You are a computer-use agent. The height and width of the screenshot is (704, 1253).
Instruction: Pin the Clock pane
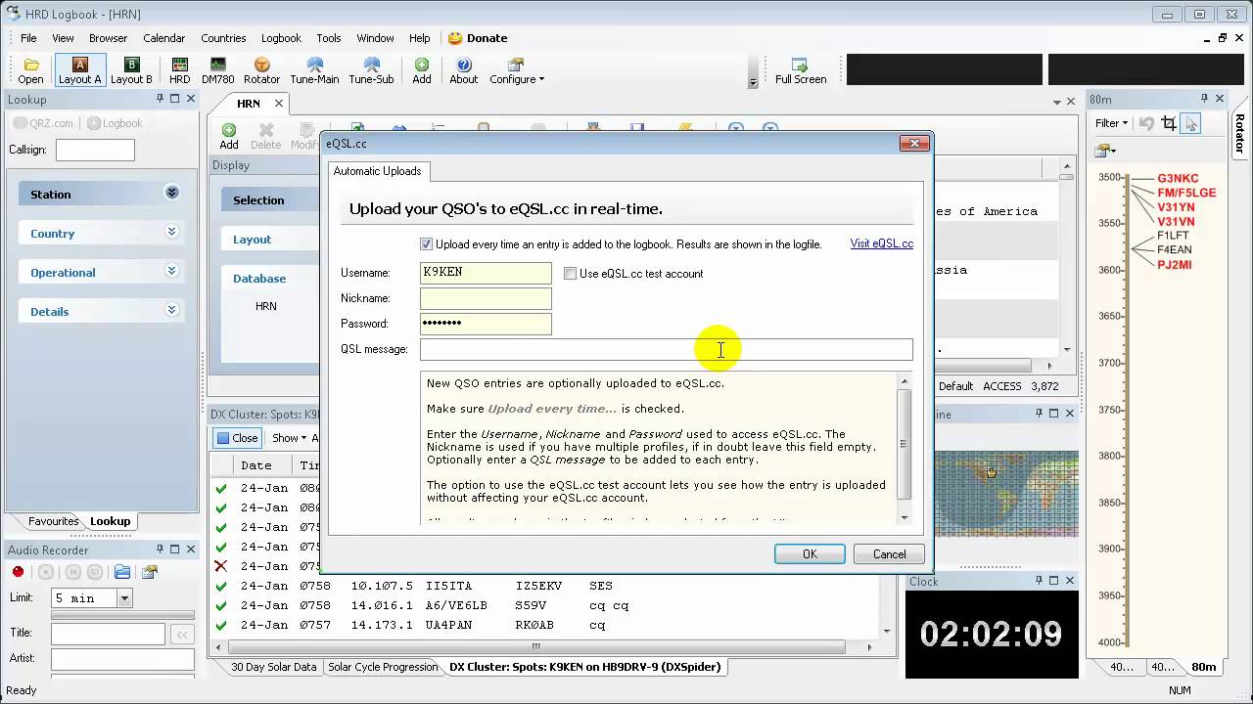click(x=1039, y=581)
